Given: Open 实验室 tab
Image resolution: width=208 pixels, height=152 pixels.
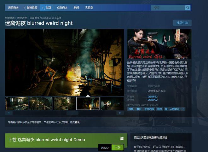Looking at the screenshot, I should 89,8.
